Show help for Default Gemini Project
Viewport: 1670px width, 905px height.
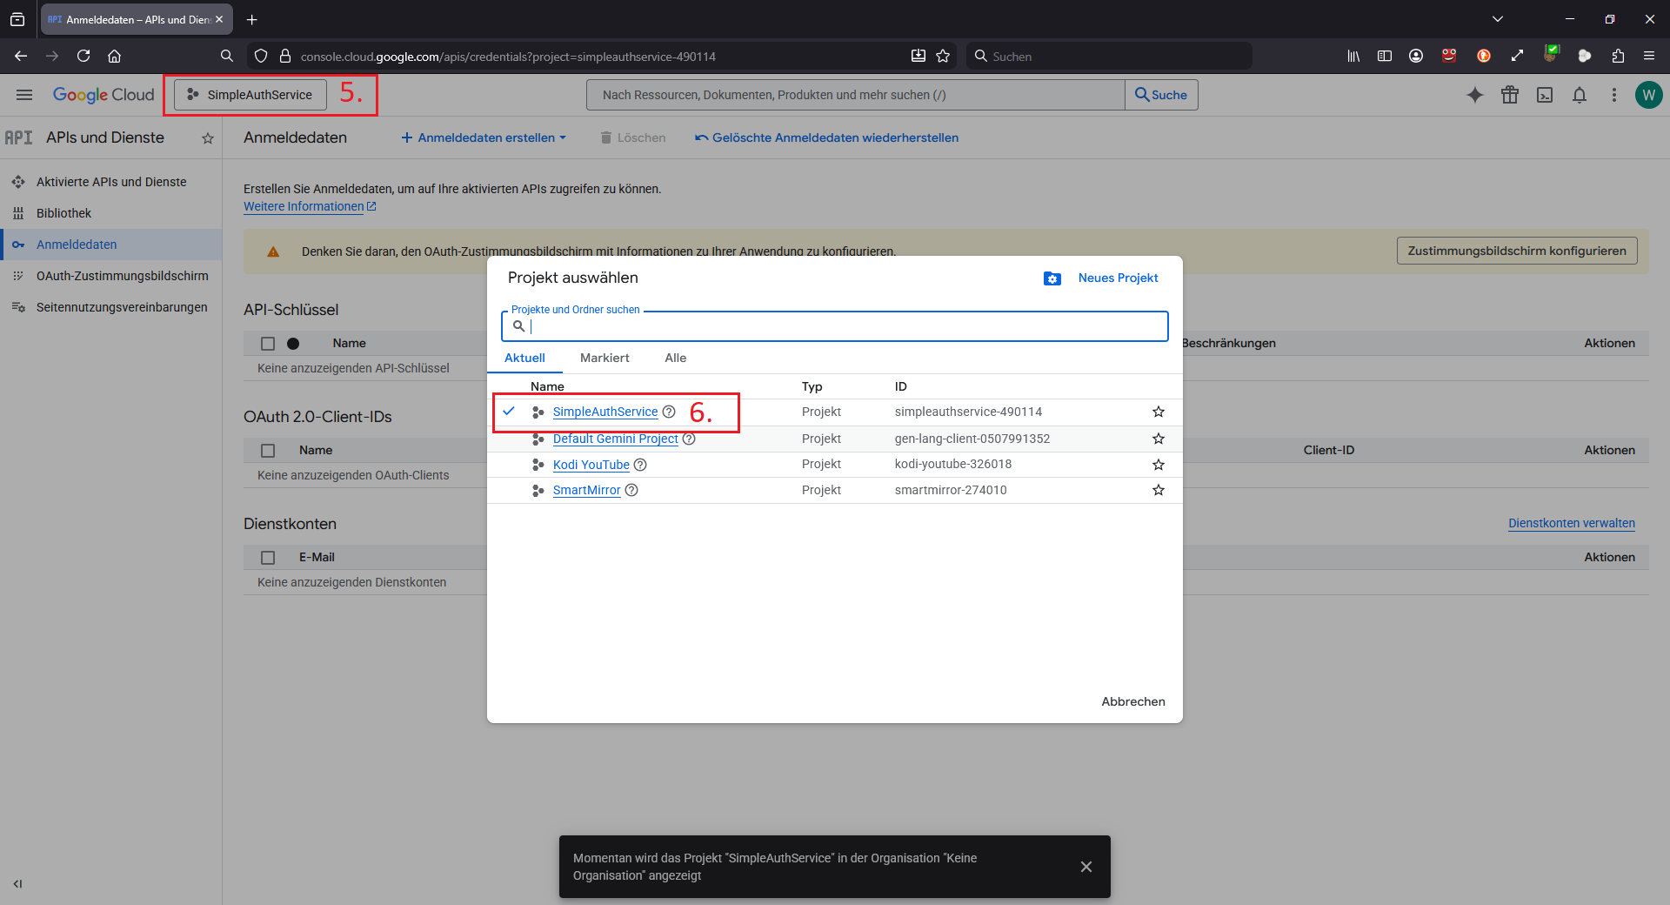(x=689, y=439)
